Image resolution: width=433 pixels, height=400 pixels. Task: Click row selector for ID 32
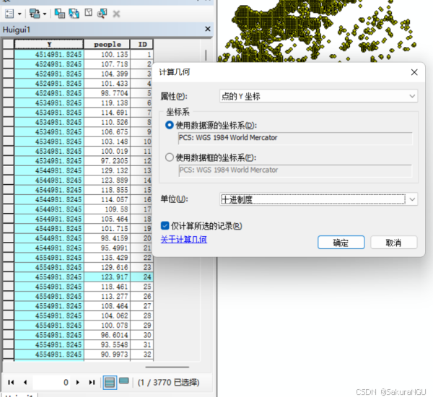pyautogui.click(x=9, y=354)
